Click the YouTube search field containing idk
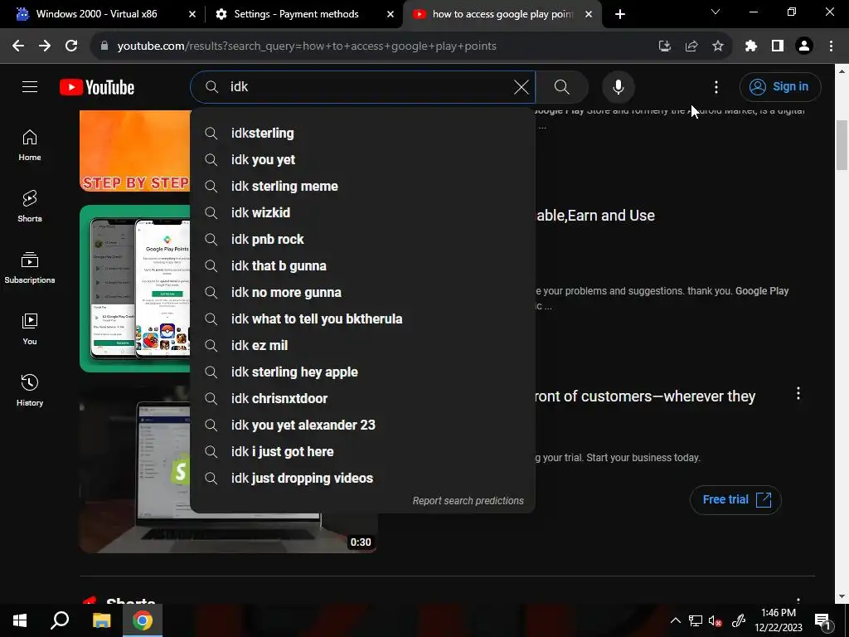849x637 pixels. pos(363,86)
